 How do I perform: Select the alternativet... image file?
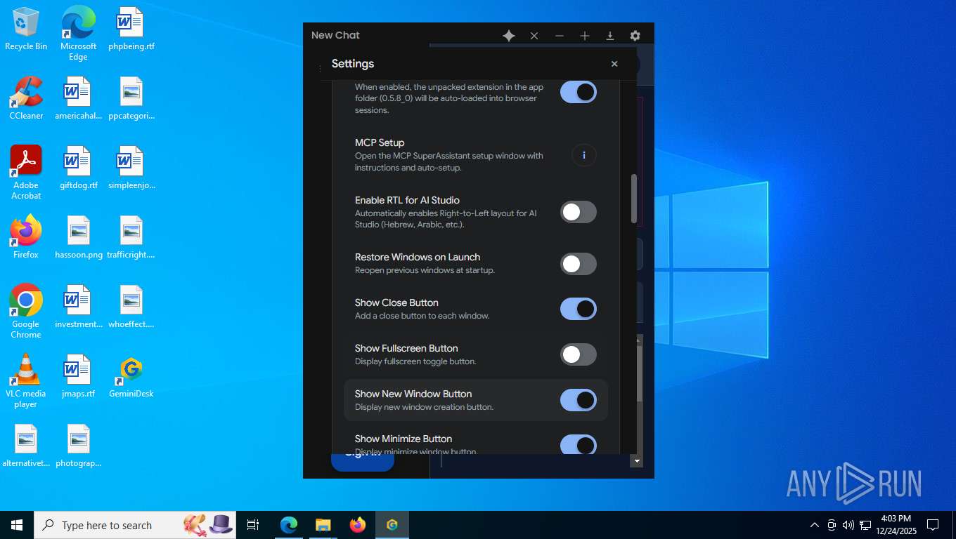26,446
